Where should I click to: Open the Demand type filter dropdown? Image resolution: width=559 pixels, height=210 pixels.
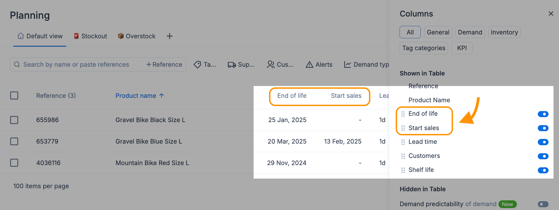[x=367, y=64]
